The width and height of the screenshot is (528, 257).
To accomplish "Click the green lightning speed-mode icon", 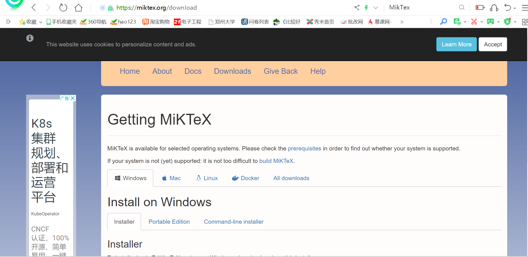I will pyautogui.click(x=366, y=7).
